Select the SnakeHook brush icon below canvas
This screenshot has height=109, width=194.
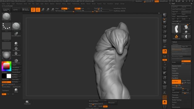coord(27,102)
